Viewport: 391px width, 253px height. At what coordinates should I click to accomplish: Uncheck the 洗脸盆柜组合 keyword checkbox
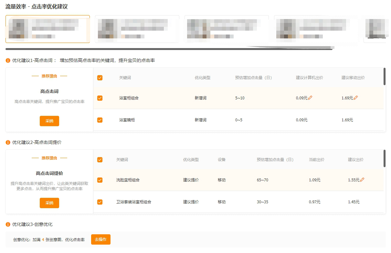click(x=100, y=180)
